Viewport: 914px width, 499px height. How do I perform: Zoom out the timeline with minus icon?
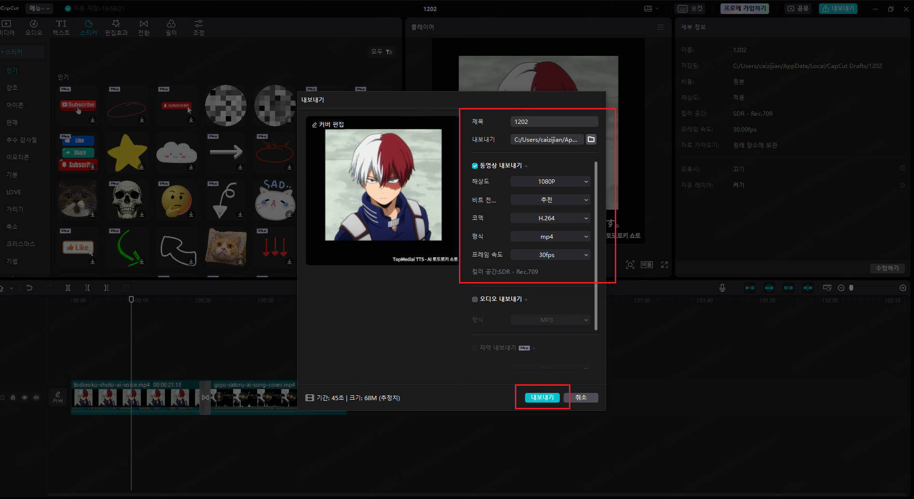coord(841,288)
